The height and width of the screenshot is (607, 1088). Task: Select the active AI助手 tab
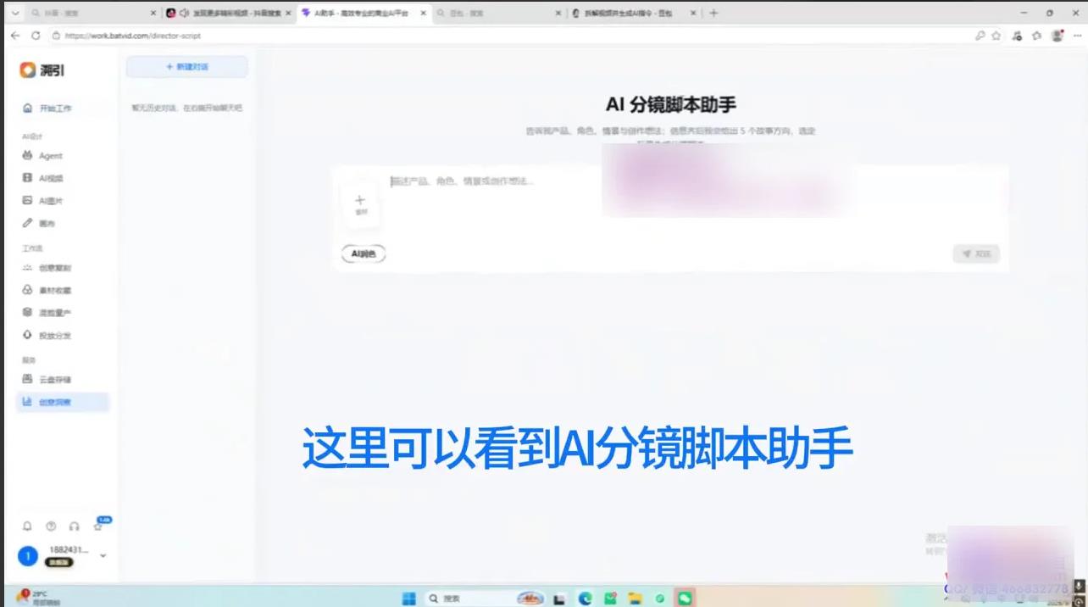(x=364, y=14)
